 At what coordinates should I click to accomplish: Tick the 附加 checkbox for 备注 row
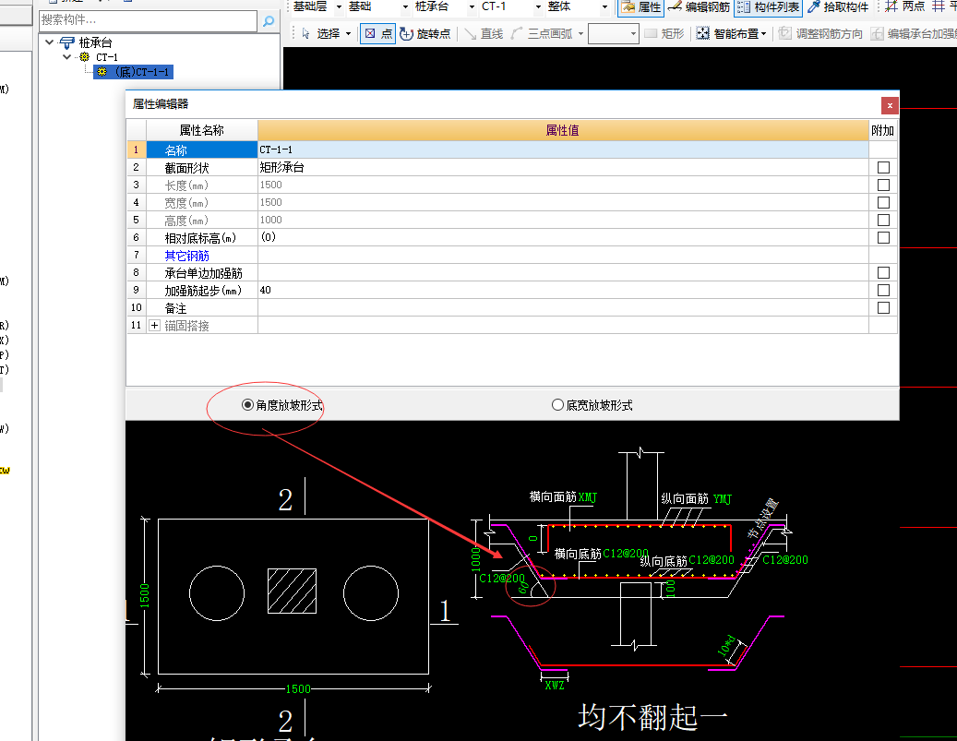(x=883, y=308)
